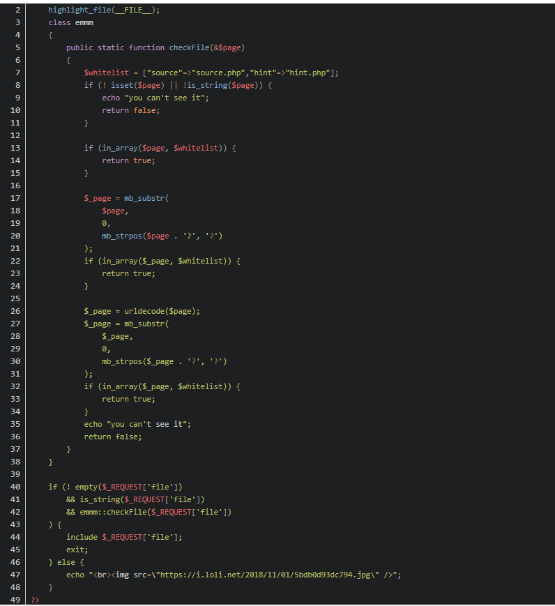Viewport: 555px width, 606px height.
Task: Click in_array($_page, $whitelist) on line 22
Action: point(165,261)
